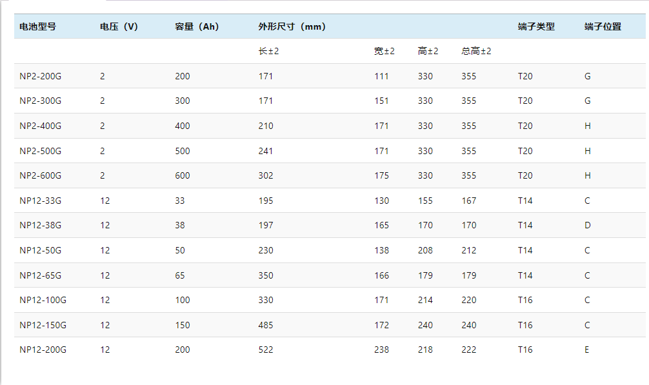
Task: Select the NP12-50G model cell
Action: click(x=40, y=250)
